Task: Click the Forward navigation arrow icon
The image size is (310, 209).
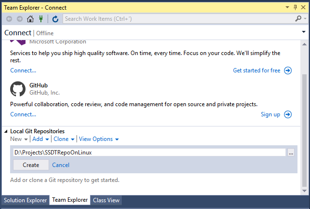Action: tap(20, 19)
